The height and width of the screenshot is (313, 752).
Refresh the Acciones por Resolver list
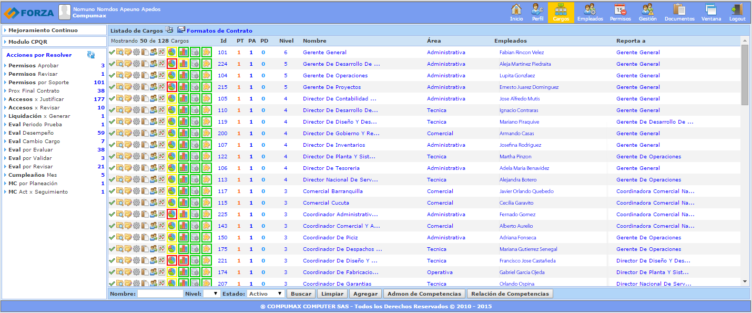coord(91,55)
